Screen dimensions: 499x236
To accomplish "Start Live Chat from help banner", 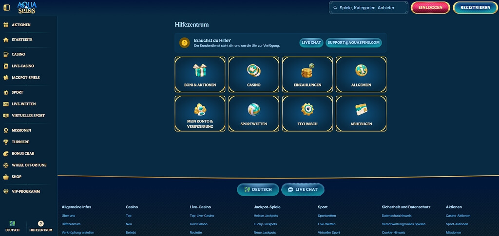I will pyautogui.click(x=311, y=43).
